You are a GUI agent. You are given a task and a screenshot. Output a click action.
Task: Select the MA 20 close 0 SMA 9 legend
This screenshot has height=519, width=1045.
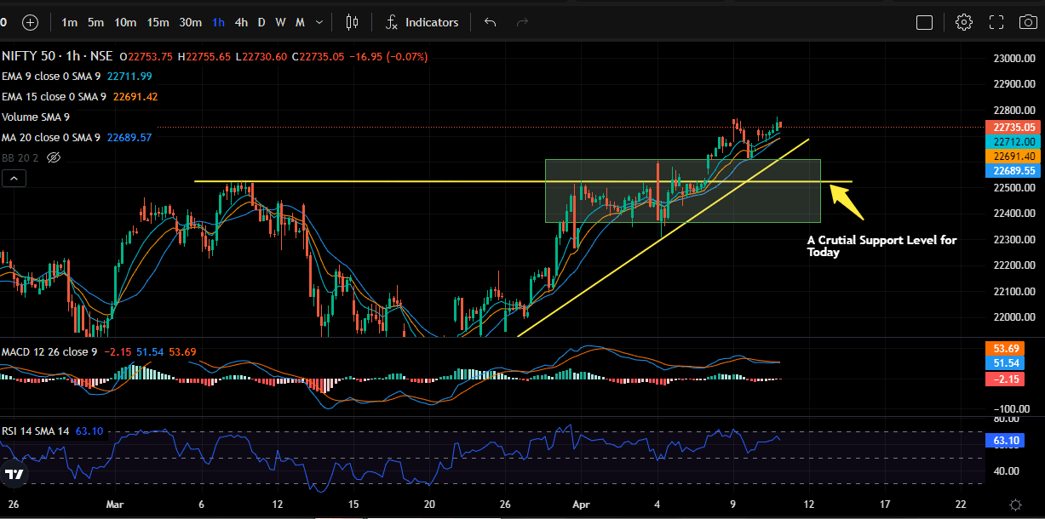(51, 137)
